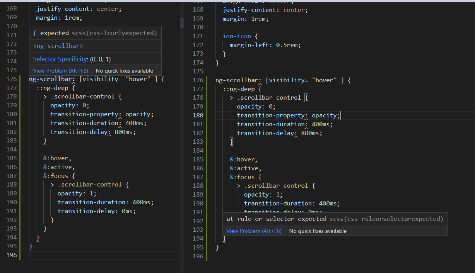This screenshot has height=273, width=475.
Task: Click View Problem in the right editor's error popup
Action: click(x=254, y=231)
